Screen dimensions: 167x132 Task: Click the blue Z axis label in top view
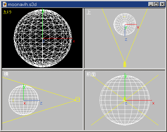[x=126, y=39]
